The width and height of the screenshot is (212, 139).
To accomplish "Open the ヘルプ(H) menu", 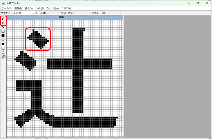I will tap(66, 8).
